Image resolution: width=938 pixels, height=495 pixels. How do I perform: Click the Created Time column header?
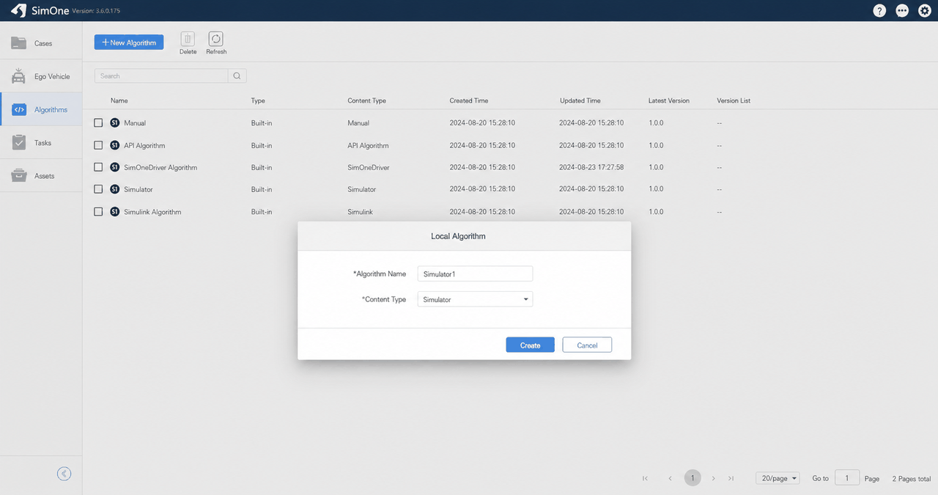tap(469, 100)
